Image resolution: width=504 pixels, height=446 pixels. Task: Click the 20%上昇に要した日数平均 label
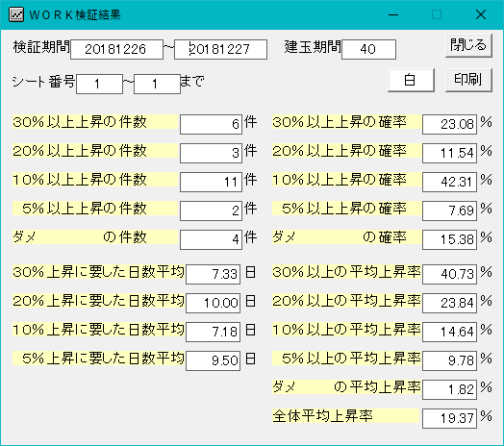[x=99, y=301]
